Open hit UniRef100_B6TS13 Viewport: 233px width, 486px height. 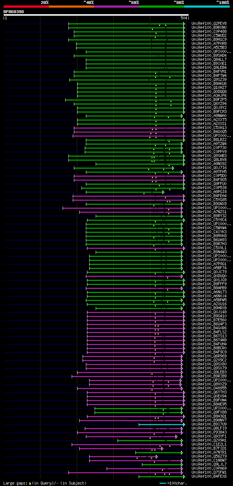209,336
